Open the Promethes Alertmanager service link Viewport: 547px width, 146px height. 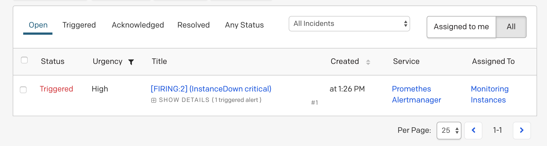(416, 94)
